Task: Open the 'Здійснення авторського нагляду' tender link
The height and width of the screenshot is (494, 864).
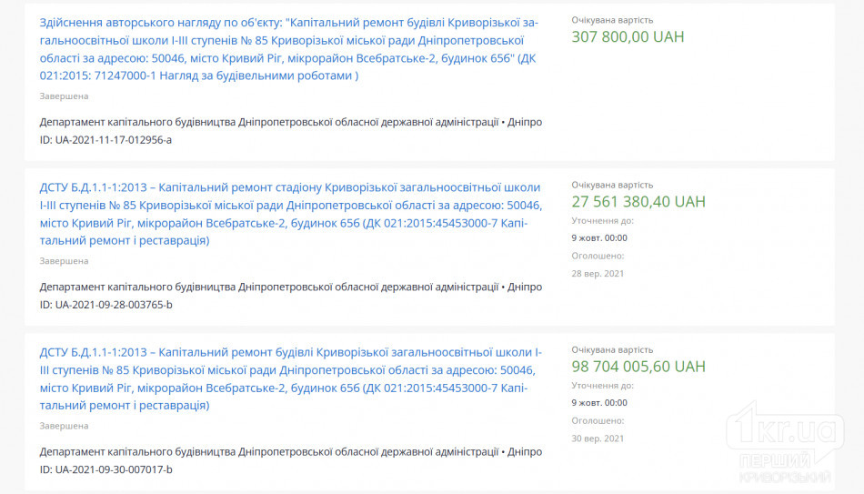Action: tap(288, 49)
